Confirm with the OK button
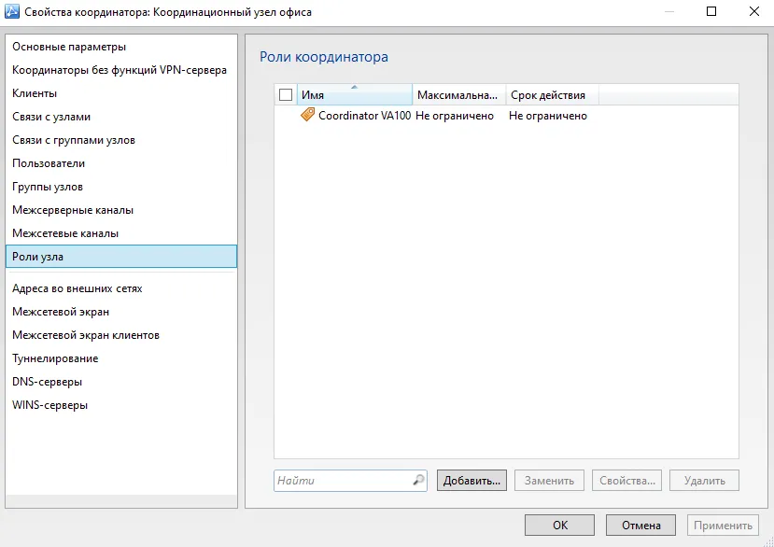The height and width of the screenshot is (547, 774). (x=560, y=526)
